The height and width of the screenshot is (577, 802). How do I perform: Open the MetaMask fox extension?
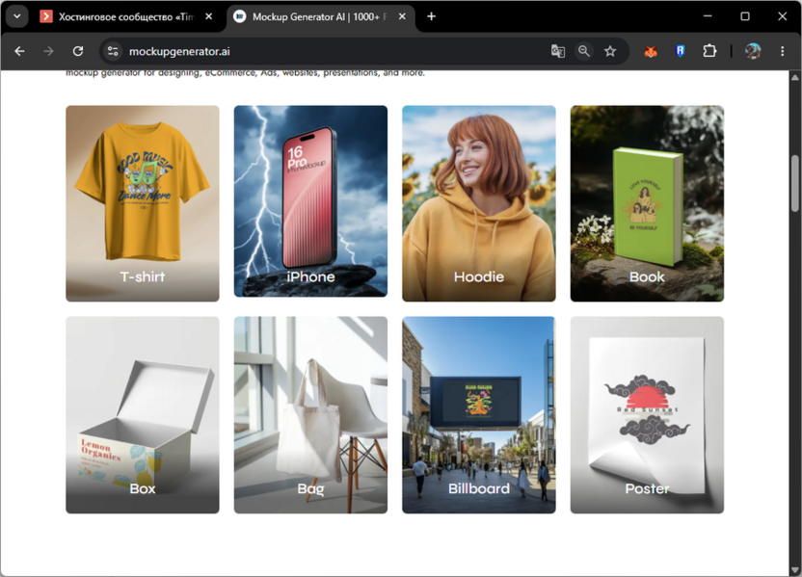click(x=650, y=51)
